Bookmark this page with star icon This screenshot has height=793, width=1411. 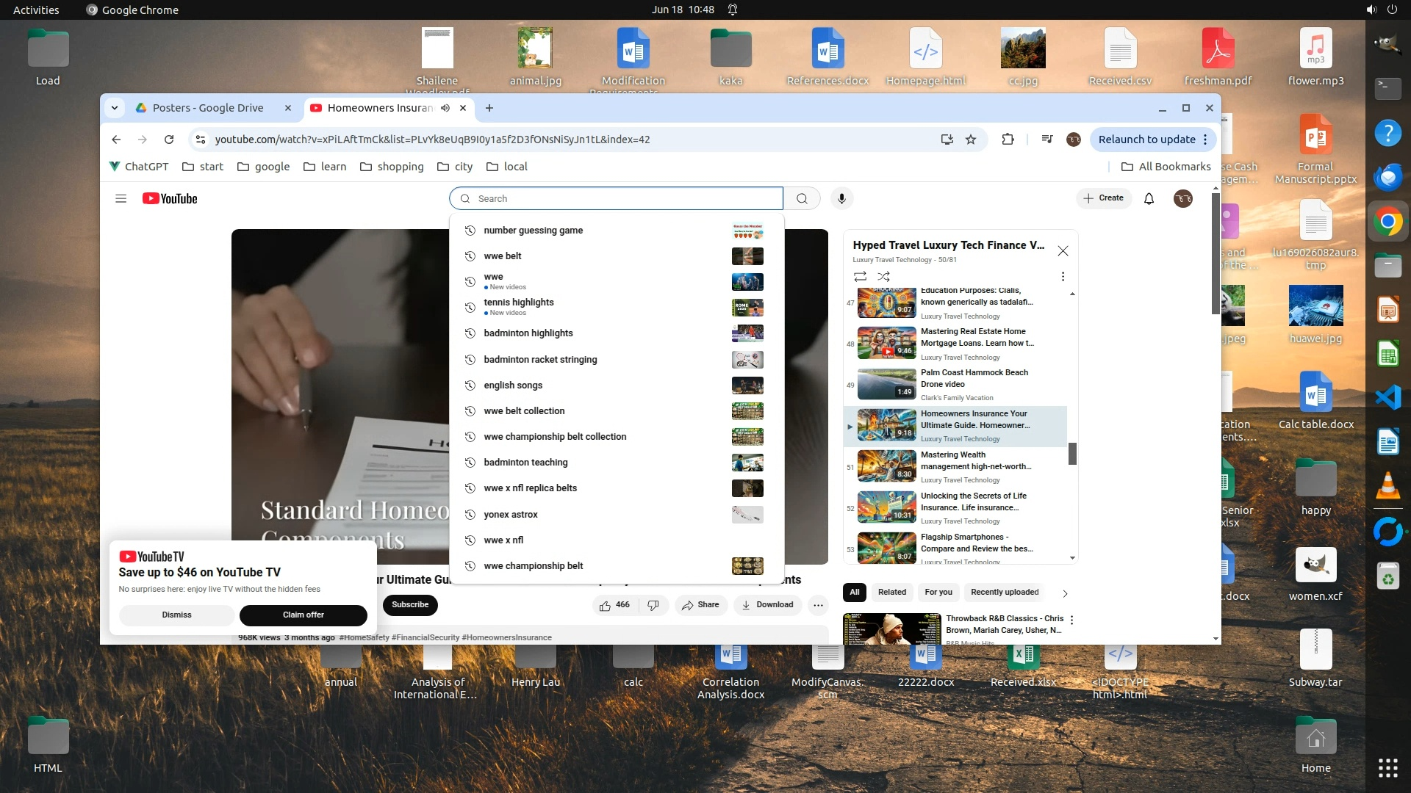971,140
